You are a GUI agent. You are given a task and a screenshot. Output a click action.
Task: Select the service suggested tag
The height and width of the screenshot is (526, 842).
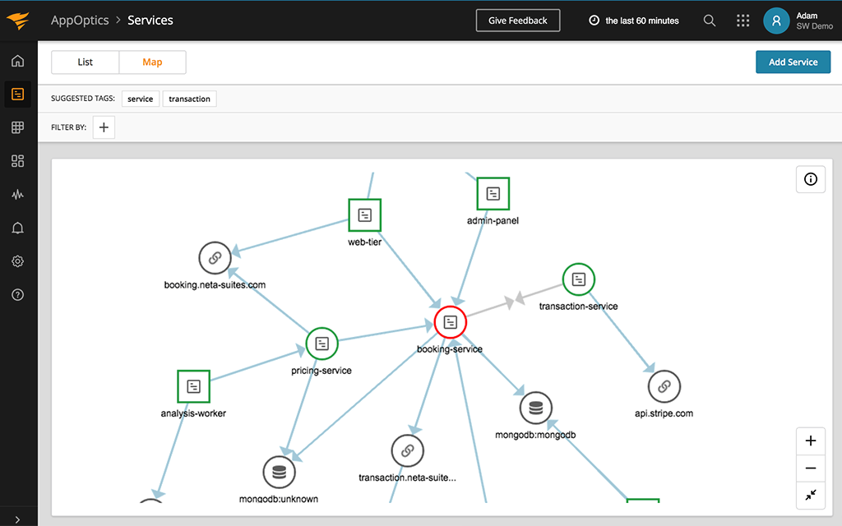coord(140,99)
